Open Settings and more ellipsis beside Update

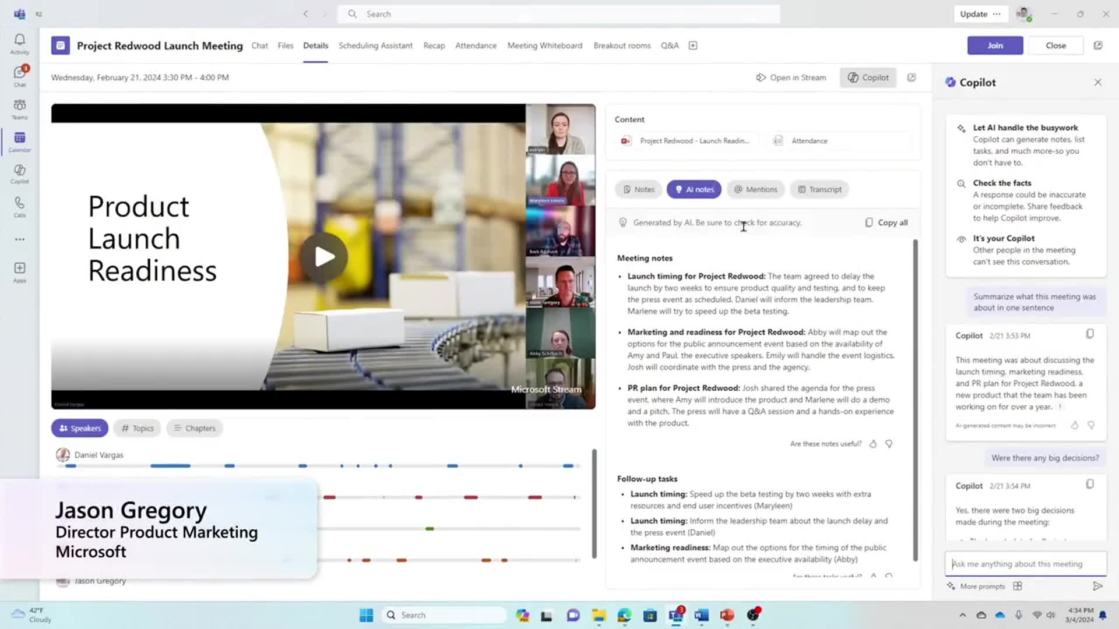(997, 14)
